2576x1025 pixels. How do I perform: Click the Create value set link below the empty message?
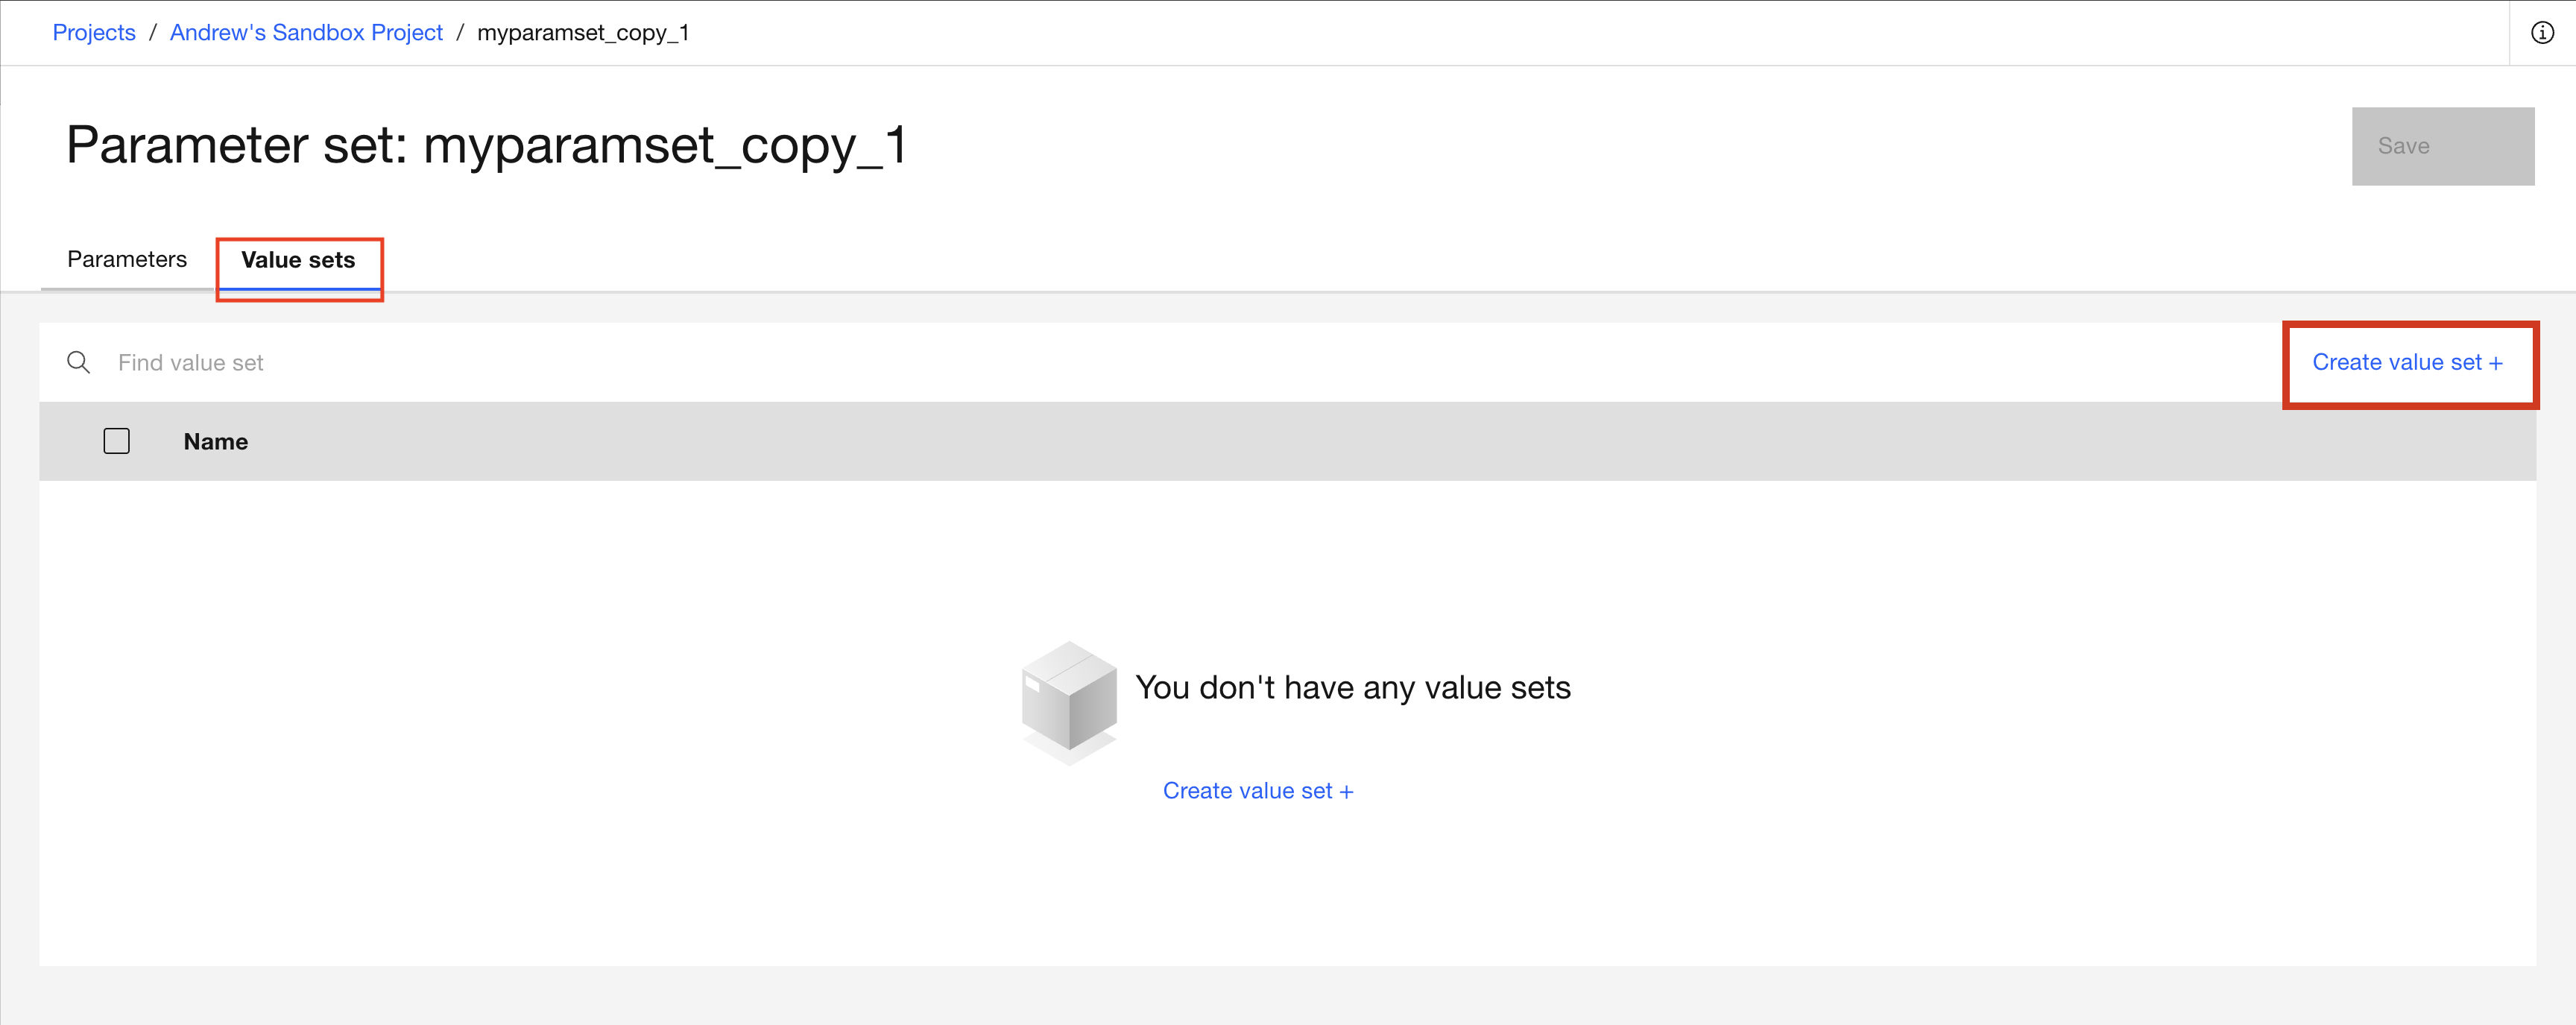pos(1247,791)
